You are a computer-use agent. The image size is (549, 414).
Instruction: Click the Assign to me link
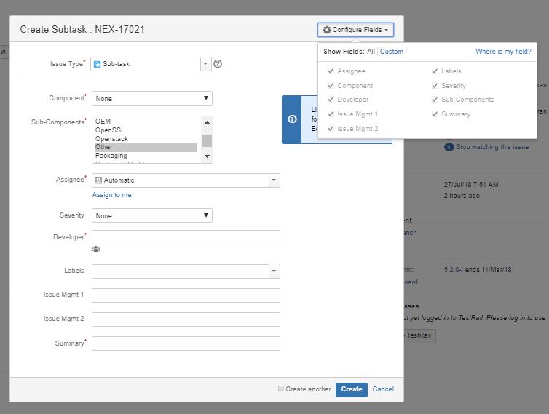(x=111, y=195)
